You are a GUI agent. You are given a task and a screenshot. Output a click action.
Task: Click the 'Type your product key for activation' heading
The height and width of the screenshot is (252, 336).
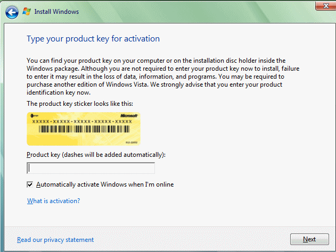point(93,39)
